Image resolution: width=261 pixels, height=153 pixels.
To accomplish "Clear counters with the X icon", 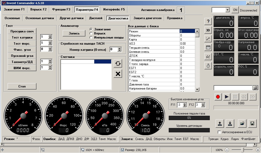I will tap(118, 74).
